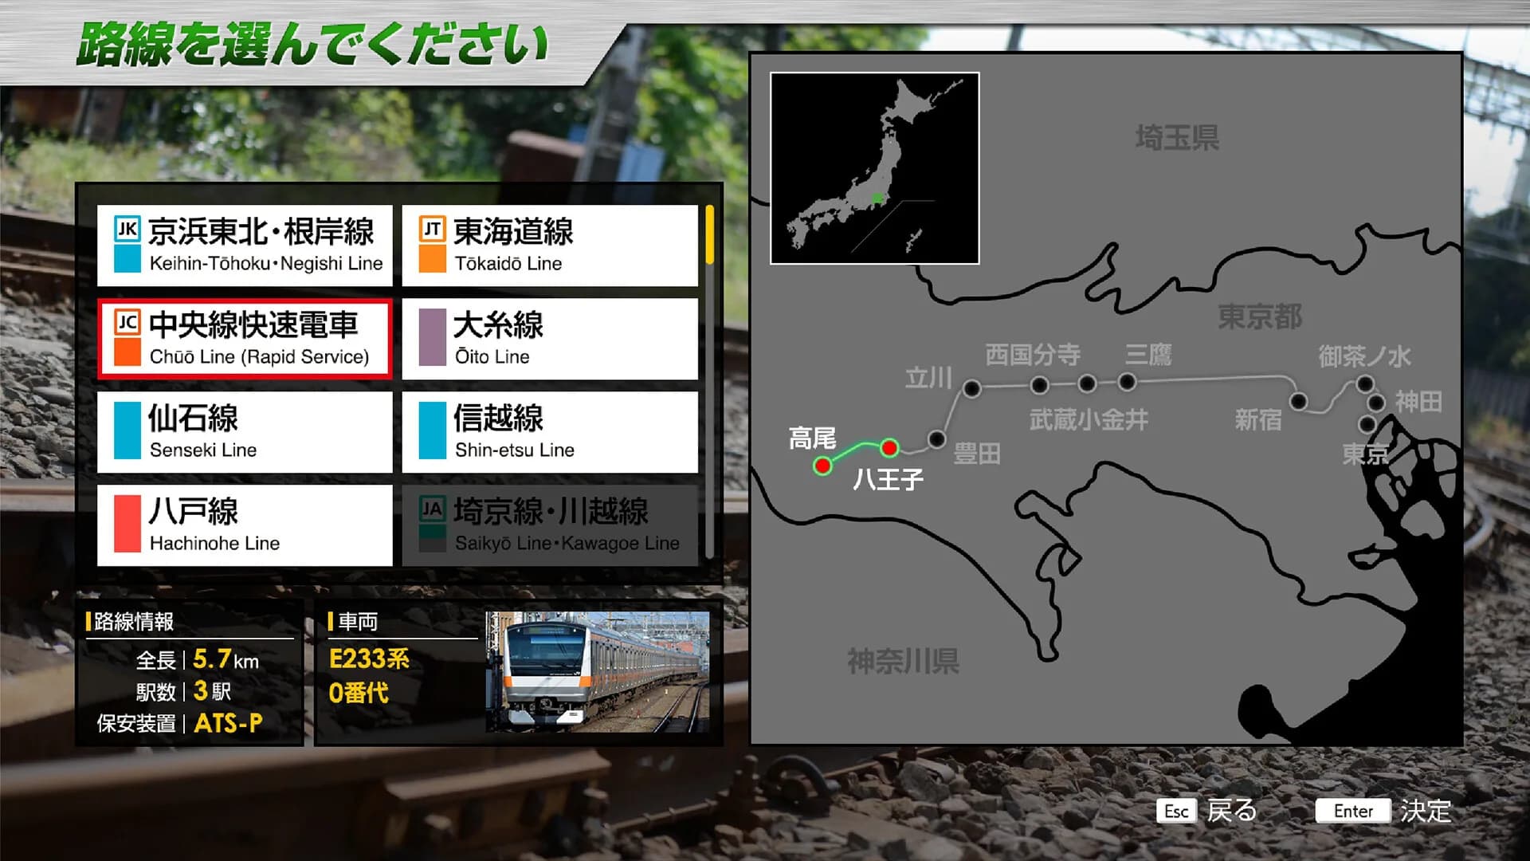Click the 豊田 station label
Screen dimensions: 1530x861
[x=977, y=454]
